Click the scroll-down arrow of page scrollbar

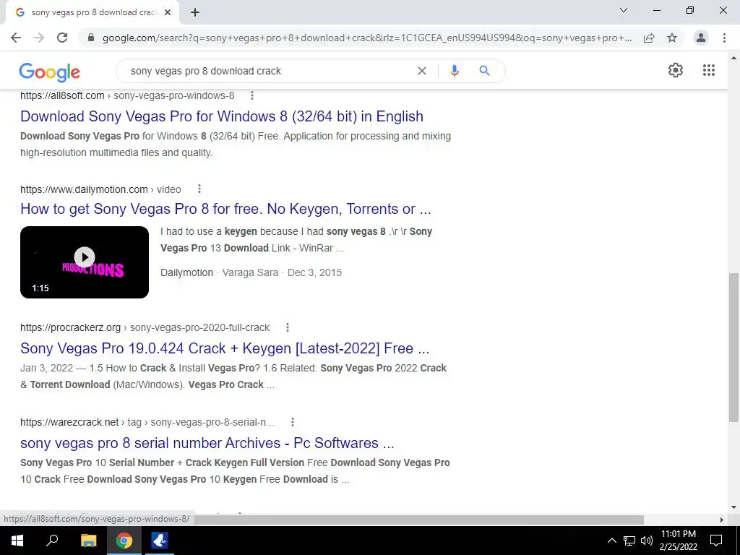point(734,508)
